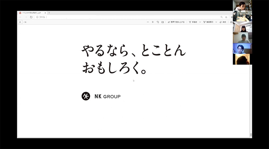Click the 消去 erase button
Image resolution: width=269 pixels, height=149 pixels.
pyautogui.click(x=223, y=22)
